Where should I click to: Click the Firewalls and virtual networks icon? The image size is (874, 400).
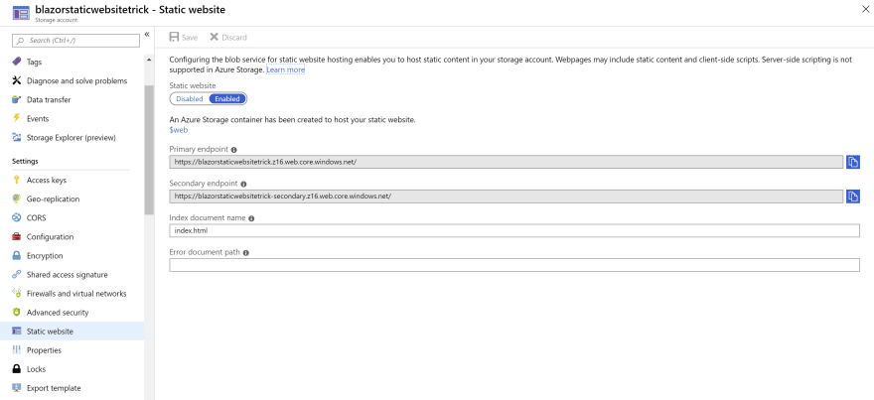pos(17,294)
